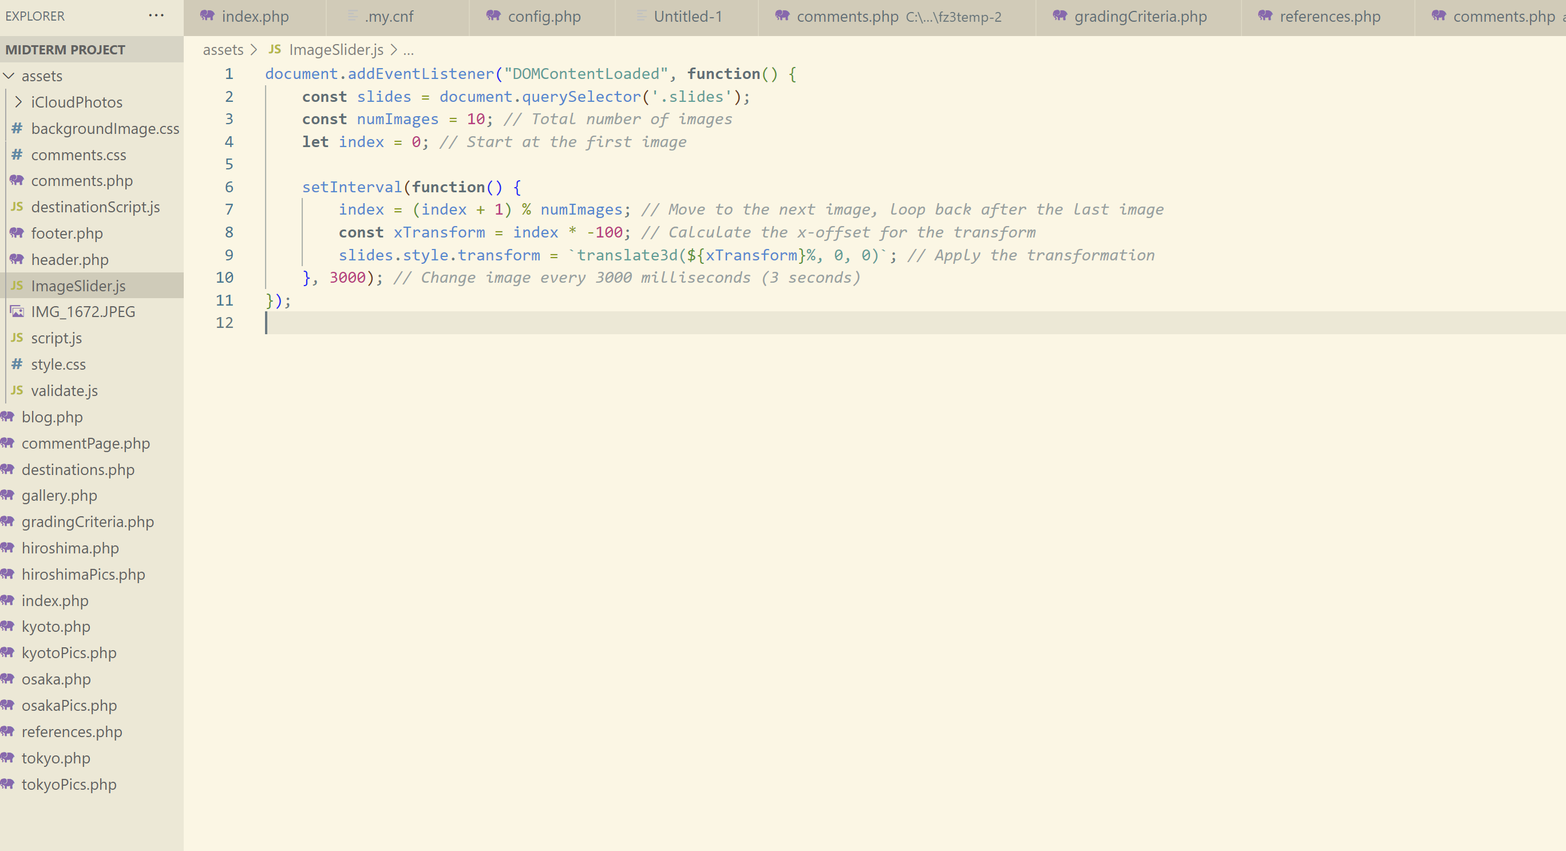Viewport: 1566px width, 851px height.
Task: Open tokyoPics.php in the explorer
Action: pyautogui.click(x=69, y=784)
